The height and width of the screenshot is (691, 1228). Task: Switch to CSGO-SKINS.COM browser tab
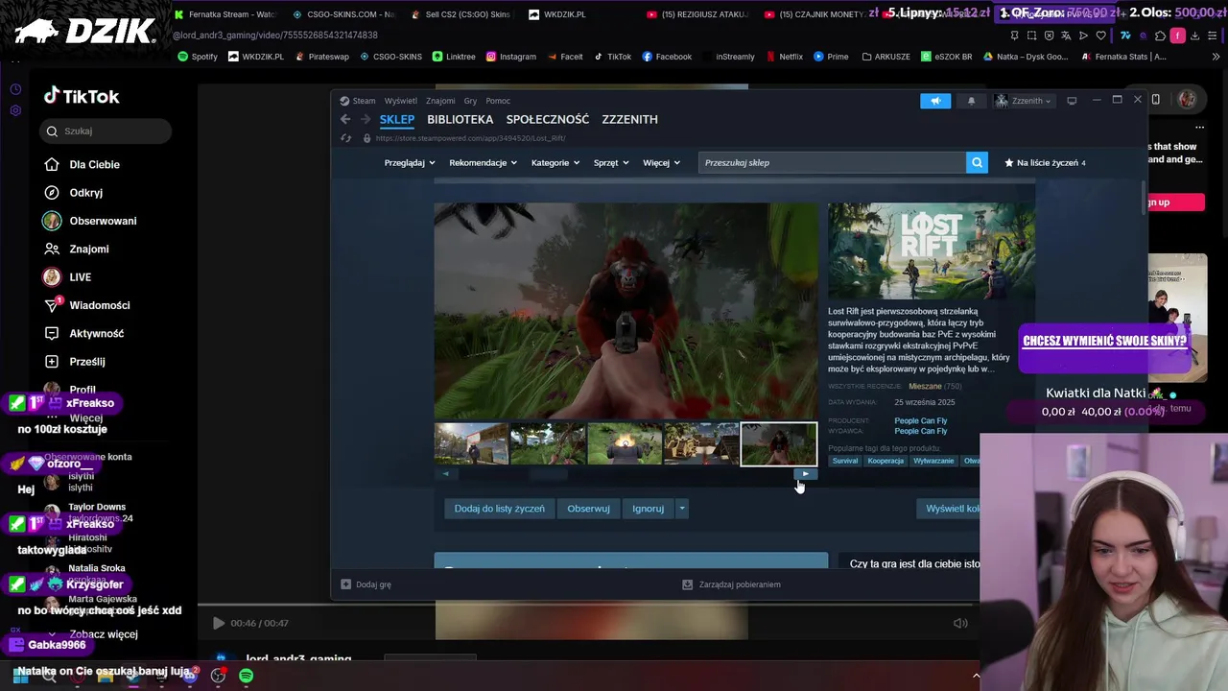coord(342,14)
